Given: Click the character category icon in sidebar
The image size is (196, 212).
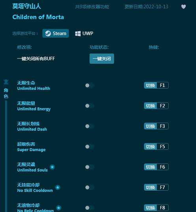Looking at the screenshot, I should pos(6,82).
